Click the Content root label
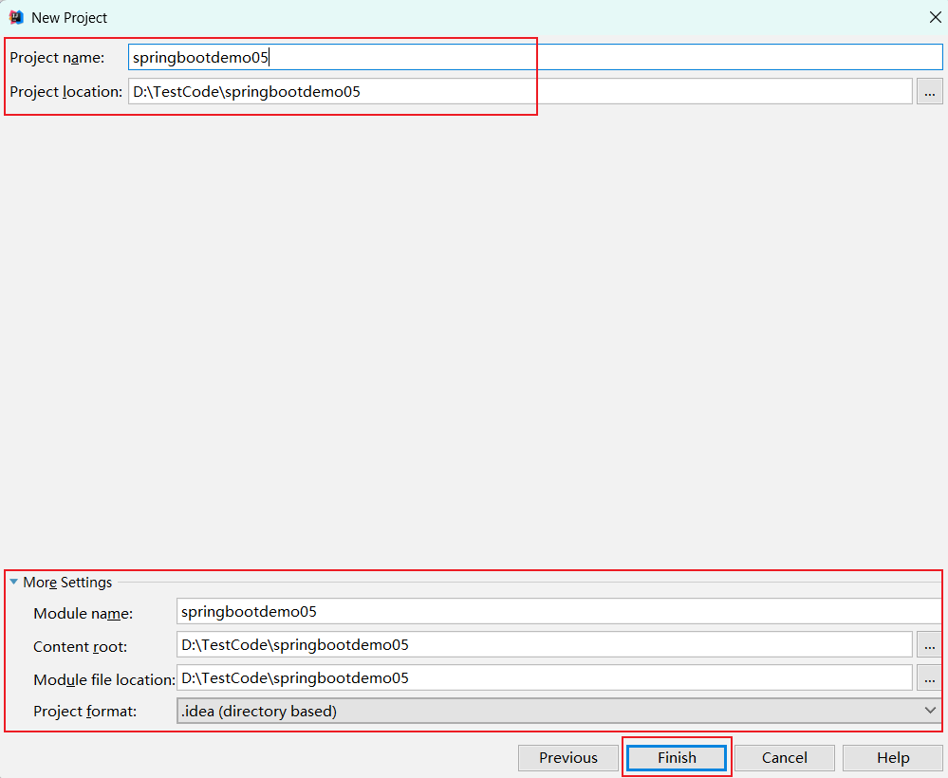 (80, 646)
